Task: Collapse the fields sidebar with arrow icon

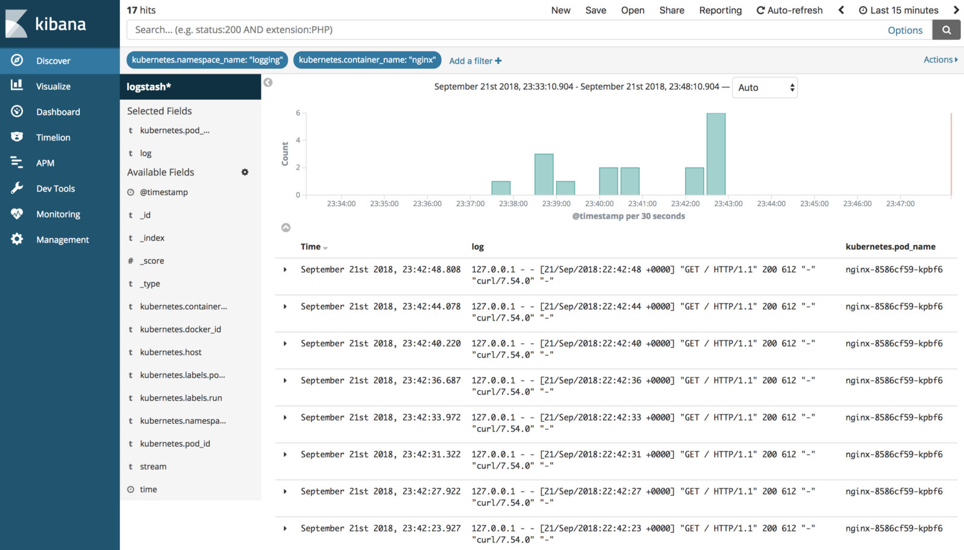Action: tap(268, 83)
